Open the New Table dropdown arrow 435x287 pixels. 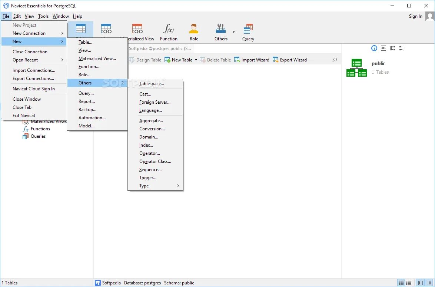(x=196, y=60)
